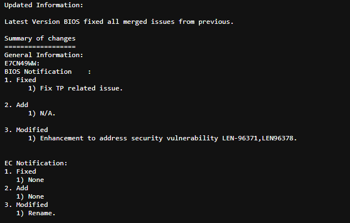Click 'None' under EC Add

[36, 196]
